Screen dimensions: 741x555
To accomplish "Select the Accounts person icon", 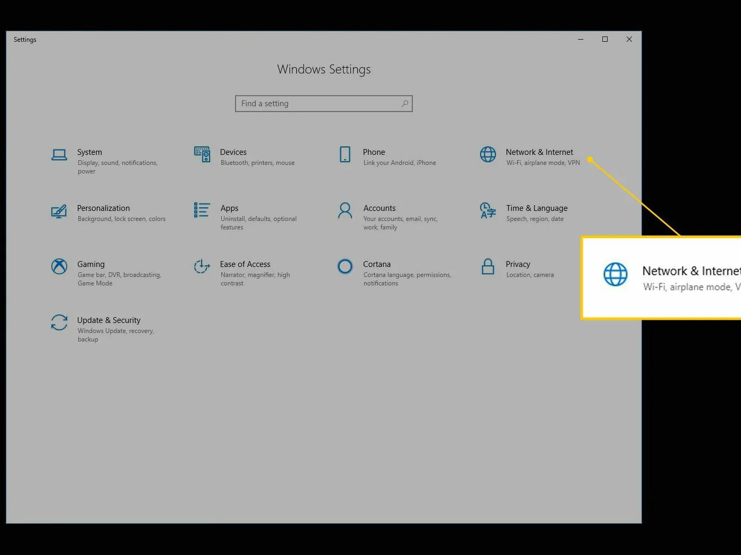I will click(345, 210).
